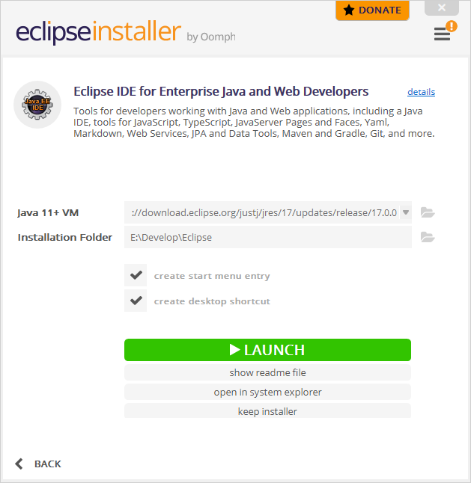
Task: Click the back arrow chevron icon
Action: point(19,464)
